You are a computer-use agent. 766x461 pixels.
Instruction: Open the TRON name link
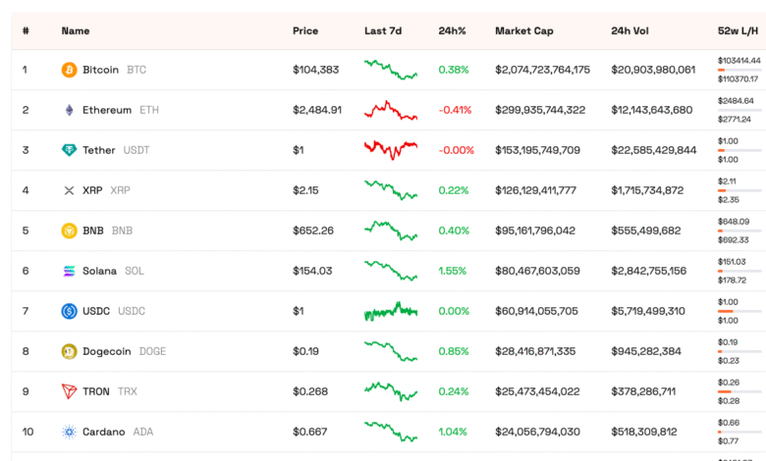(96, 391)
